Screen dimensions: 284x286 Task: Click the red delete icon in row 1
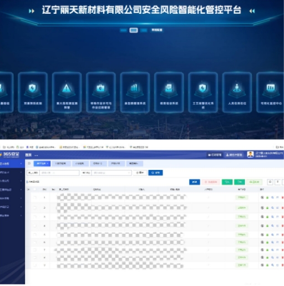point(282,198)
